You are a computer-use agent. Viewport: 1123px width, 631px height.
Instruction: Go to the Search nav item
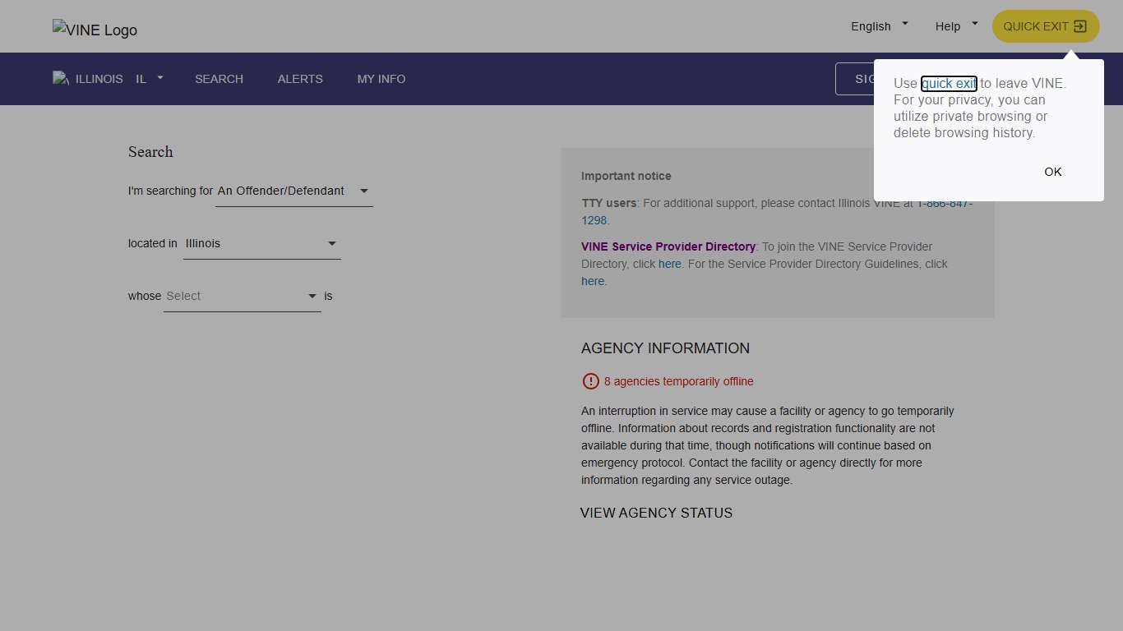(219, 79)
